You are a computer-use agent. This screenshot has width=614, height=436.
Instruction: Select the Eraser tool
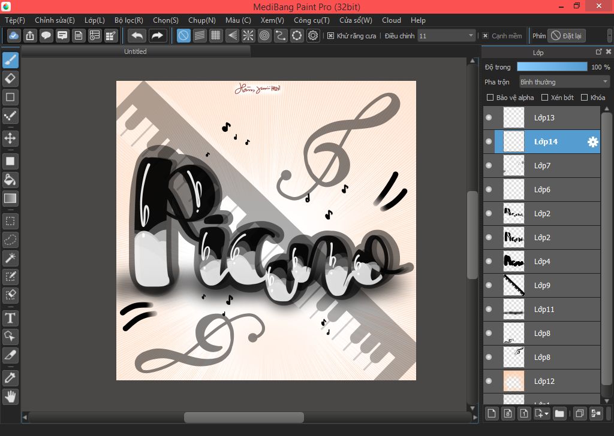(x=10, y=78)
